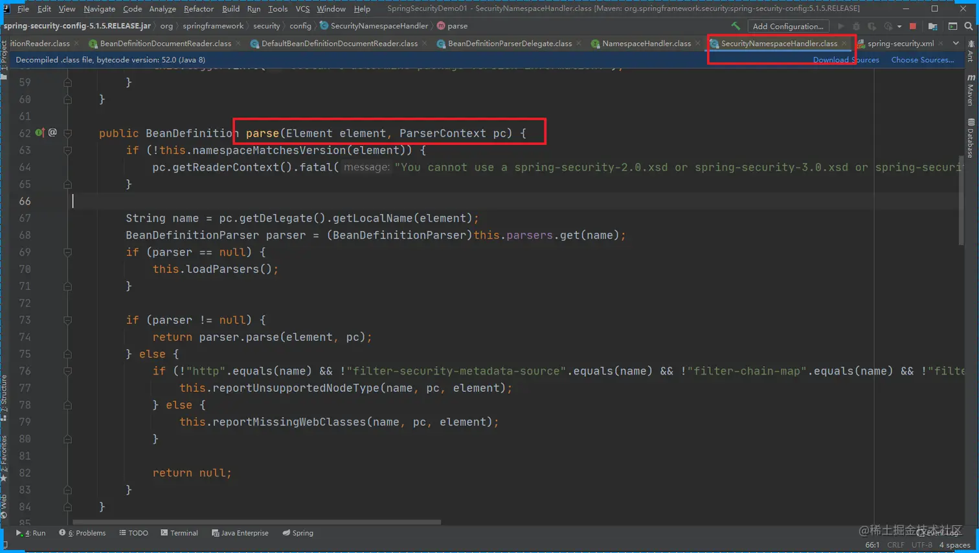979x553 pixels.
Task: Close the SecurityNamespaceHandler.class tab
Action: (x=844, y=43)
